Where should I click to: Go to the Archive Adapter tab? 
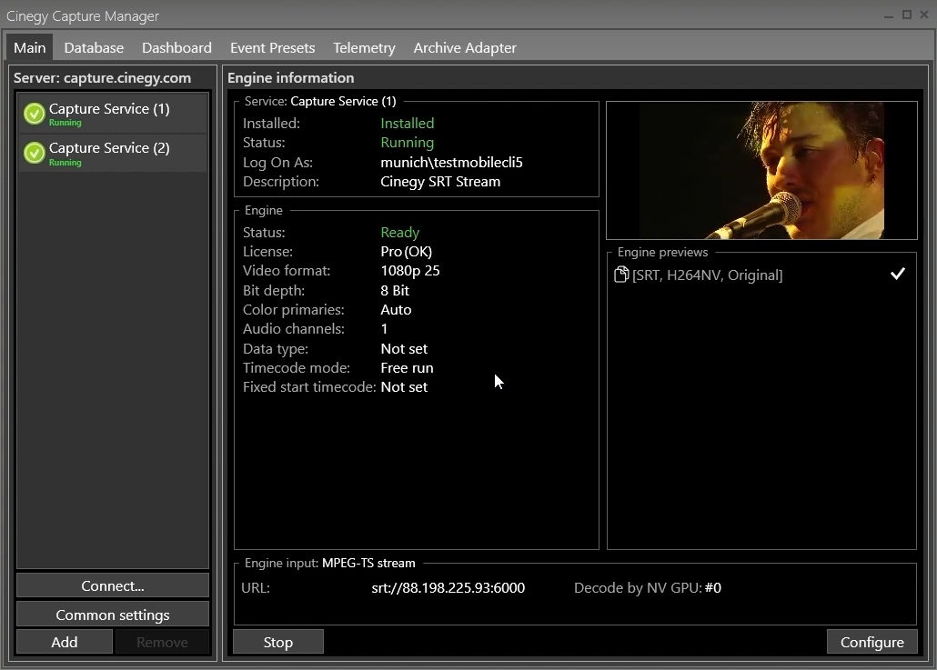[x=465, y=48]
